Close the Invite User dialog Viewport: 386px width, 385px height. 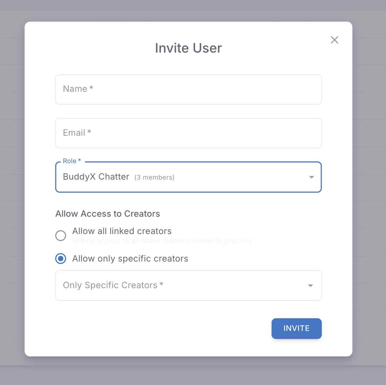pyautogui.click(x=334, y=40)
